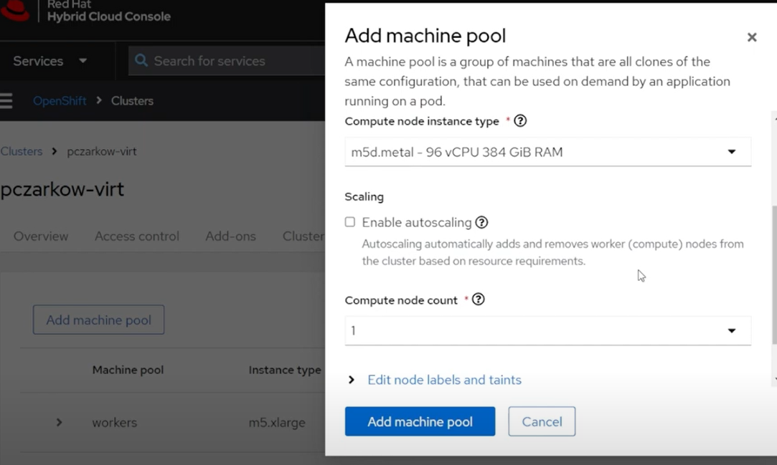This screenshot has height=465, width=777.
Task: Open help for Compute node count
Action: pyautogui.click(x=478, y=299)
